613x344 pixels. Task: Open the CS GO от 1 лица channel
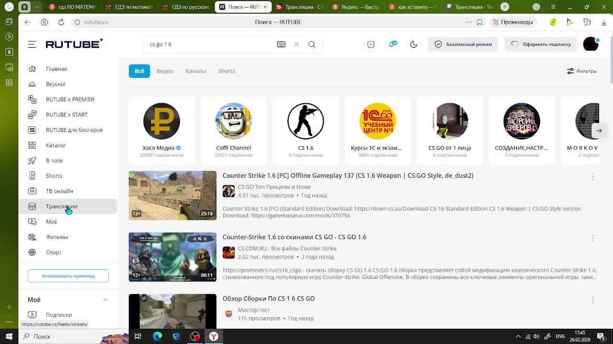(450, 130)
